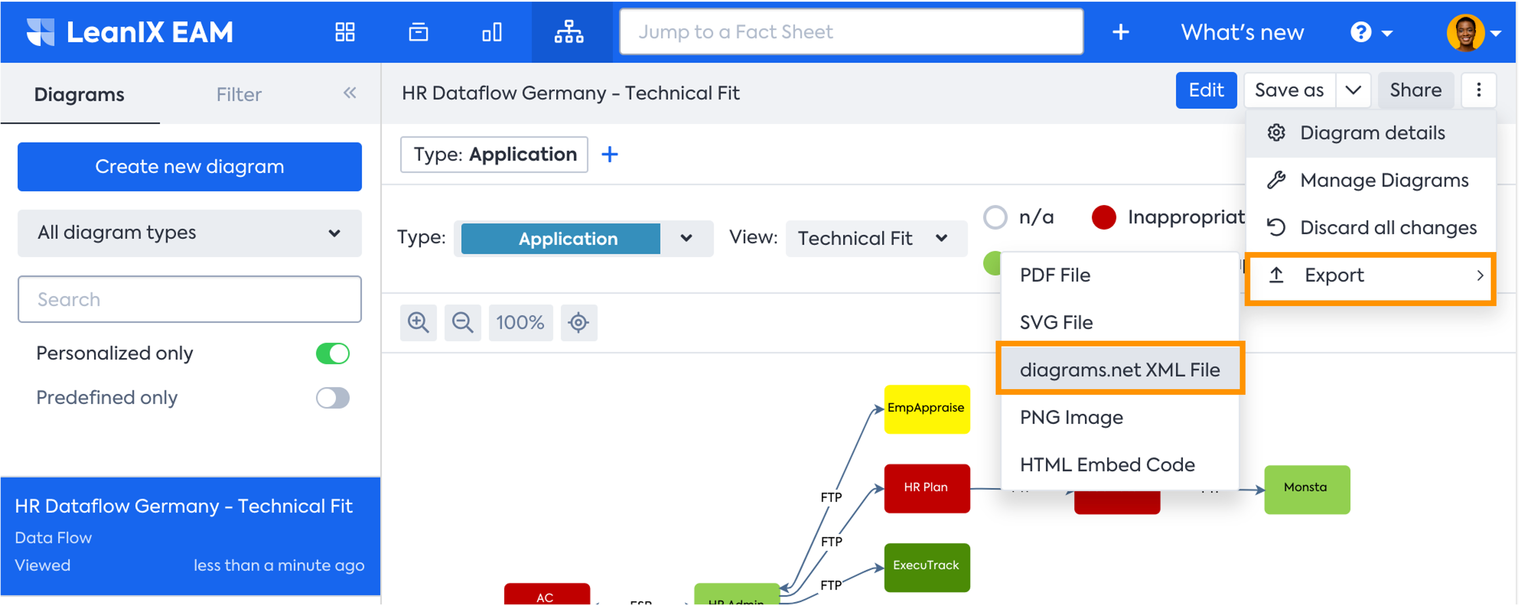
Task: Click the Type: Application filter chip
Action: (494, 154)
